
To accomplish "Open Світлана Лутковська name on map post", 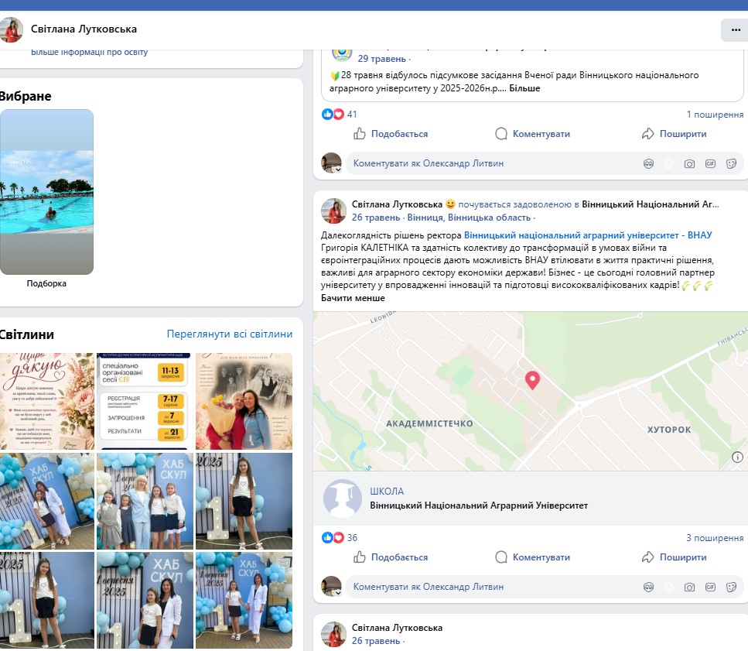I will (397, 204).
